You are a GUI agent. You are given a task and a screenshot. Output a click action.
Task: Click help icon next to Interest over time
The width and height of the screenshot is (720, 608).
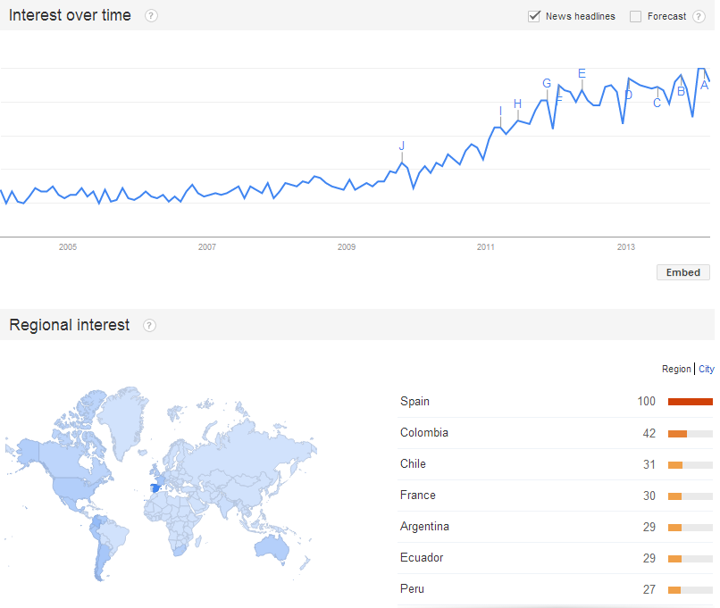[152, 16]
